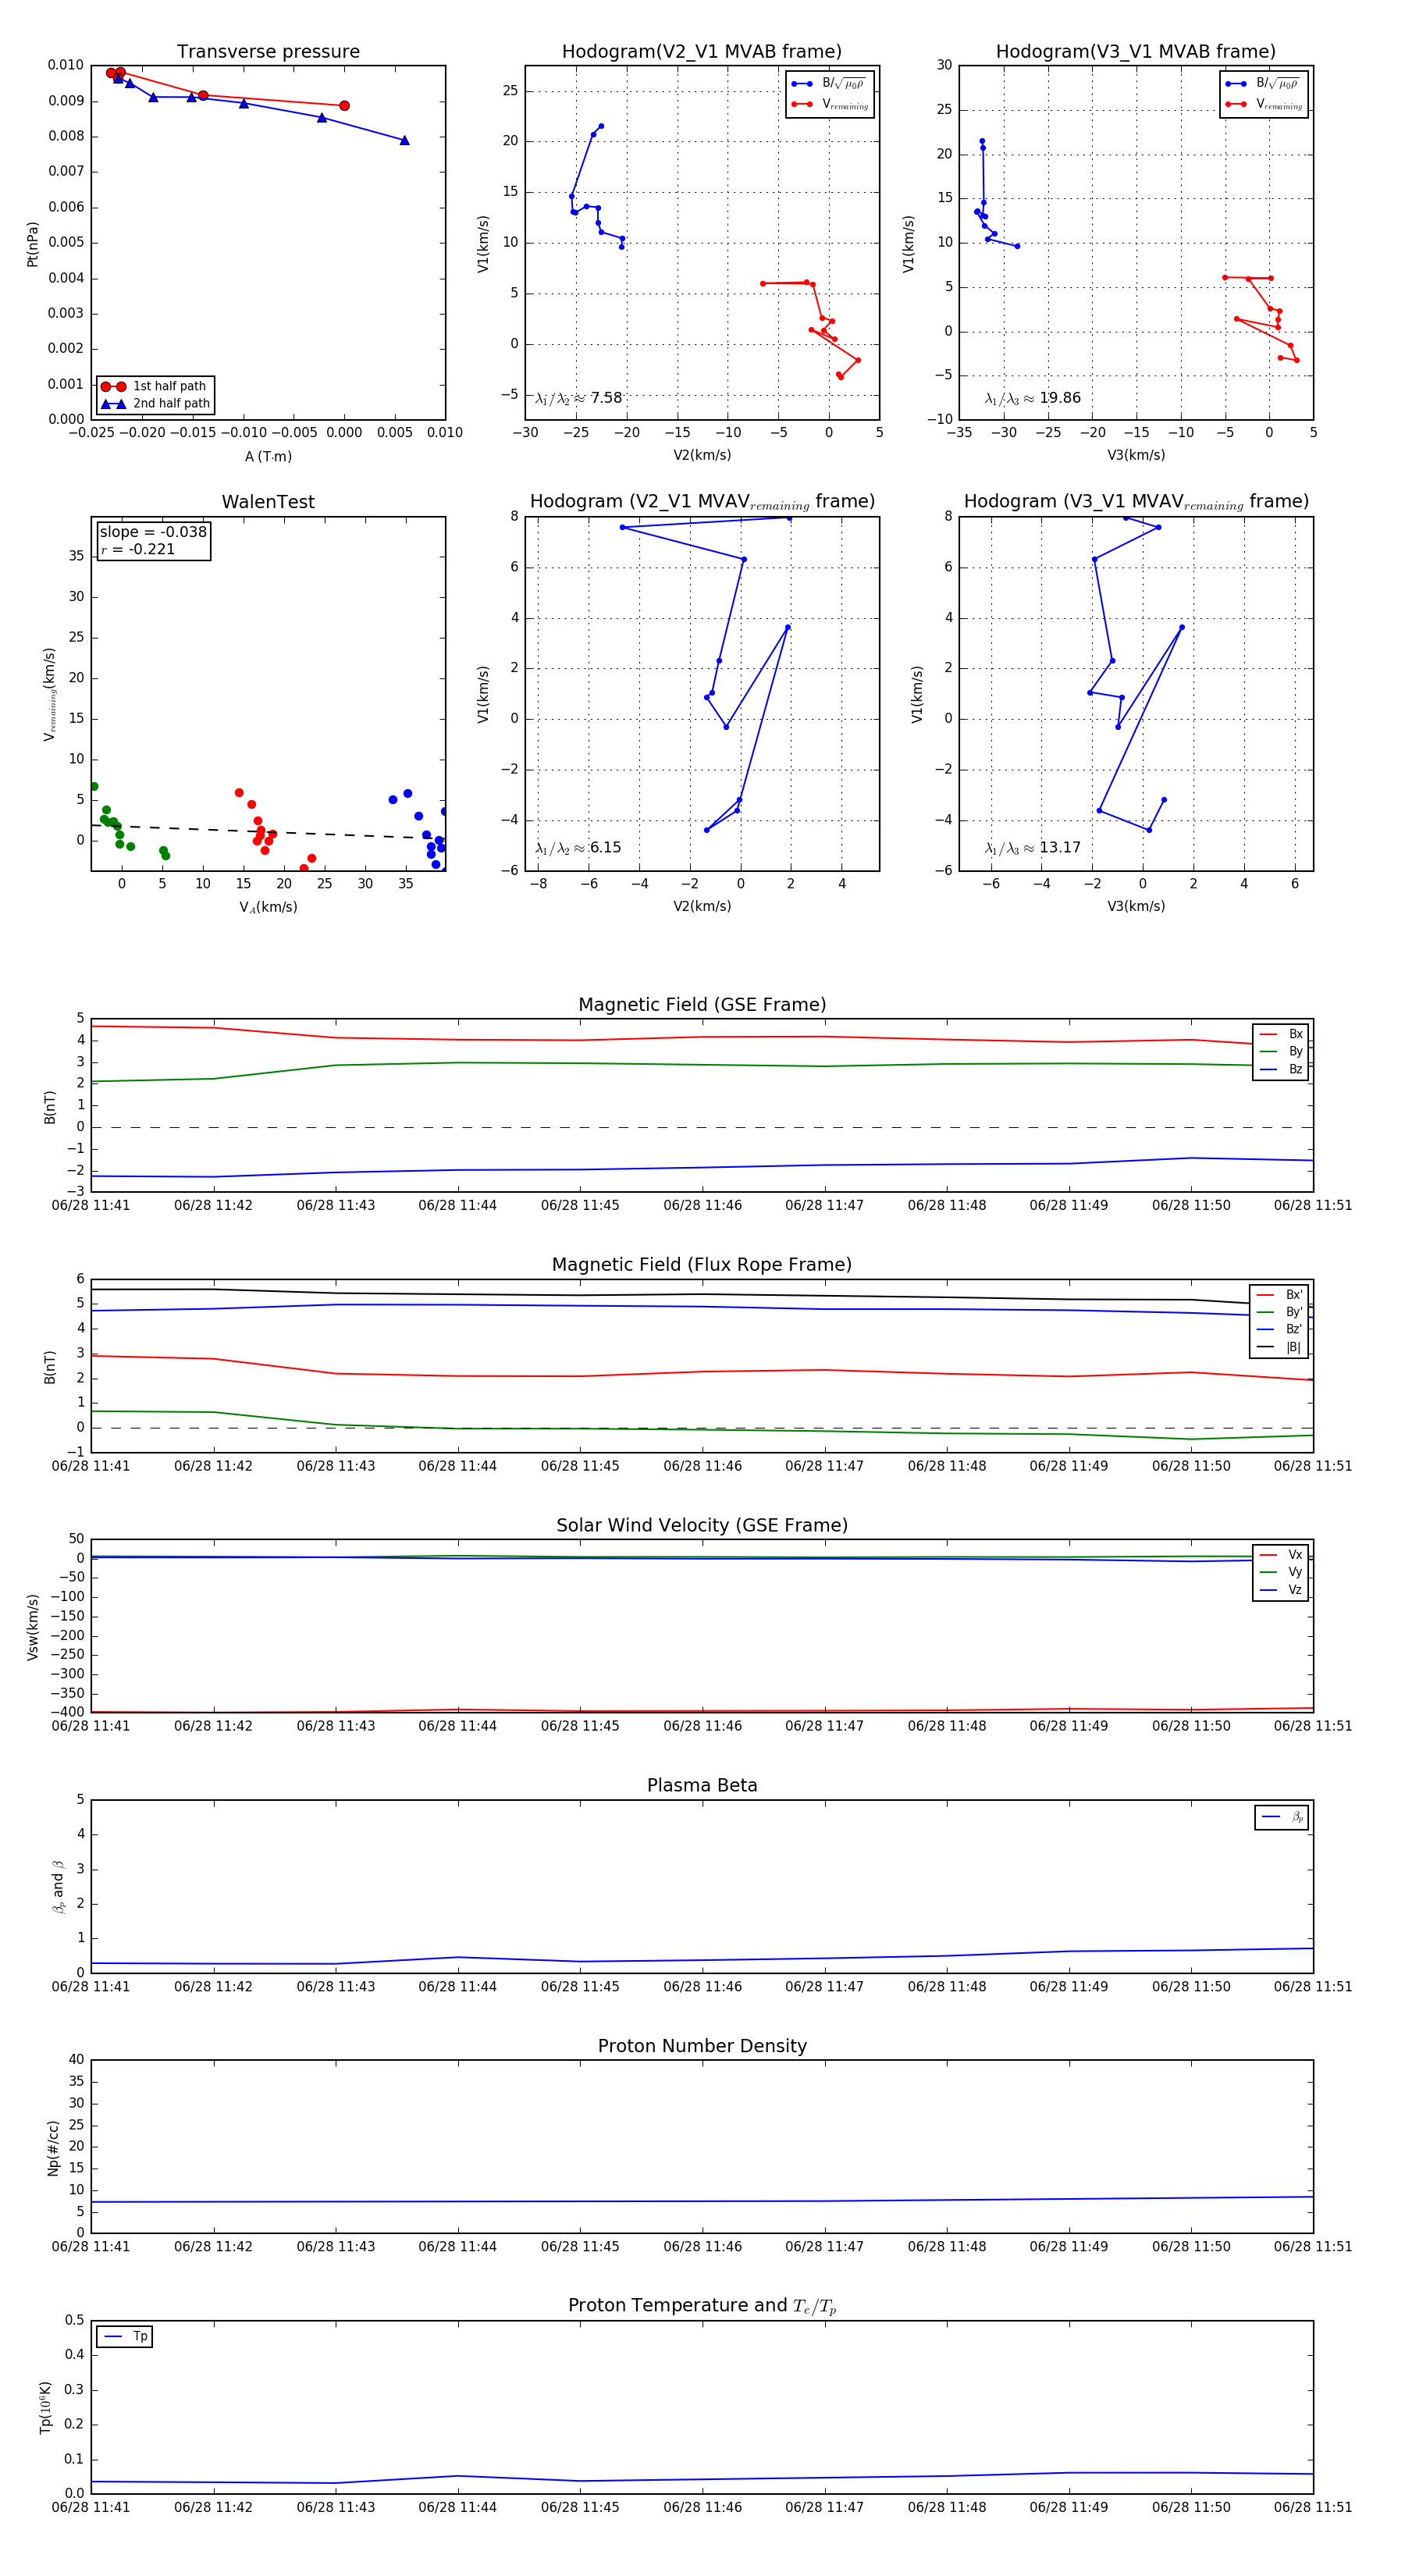Click the 'Transverse pressure' plot title
Screen dimensions: 1405x2576
(x=268, y=51)
